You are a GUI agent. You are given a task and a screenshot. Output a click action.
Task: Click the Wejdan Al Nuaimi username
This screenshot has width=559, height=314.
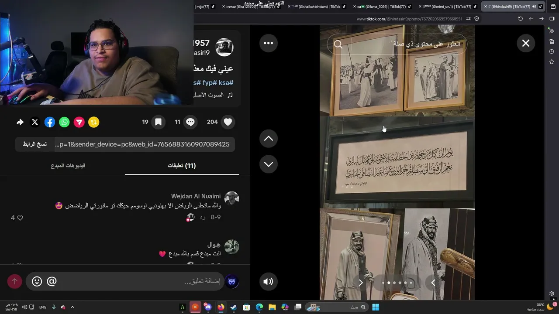tap(196, 196)
